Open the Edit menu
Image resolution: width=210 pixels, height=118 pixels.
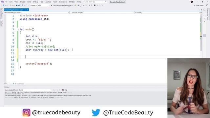(x=11, y=2)
